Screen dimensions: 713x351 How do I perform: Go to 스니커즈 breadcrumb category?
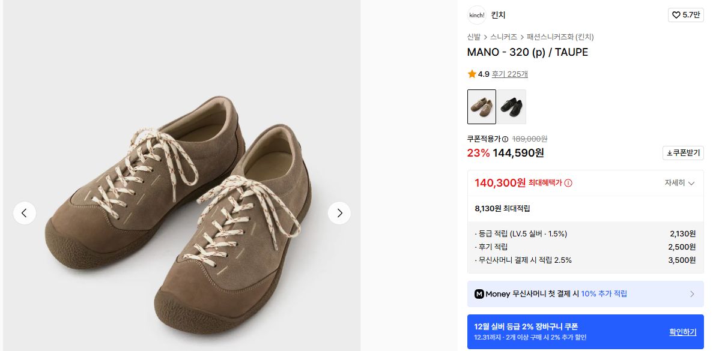pyautogui.click(x=503, y=37)
